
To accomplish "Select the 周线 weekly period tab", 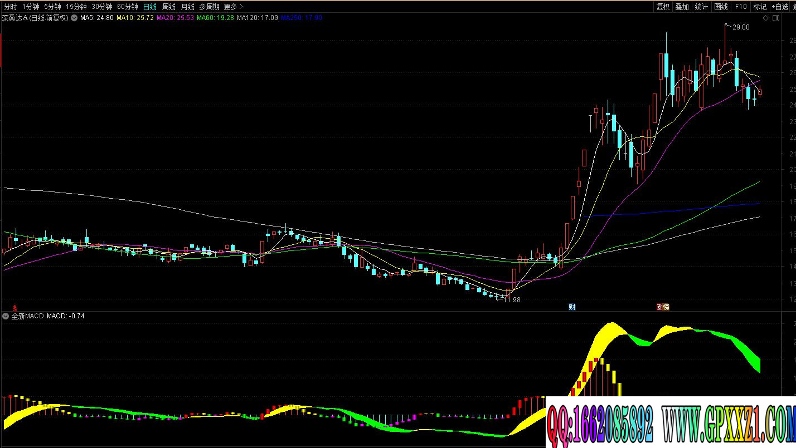I will pos(168,7).
